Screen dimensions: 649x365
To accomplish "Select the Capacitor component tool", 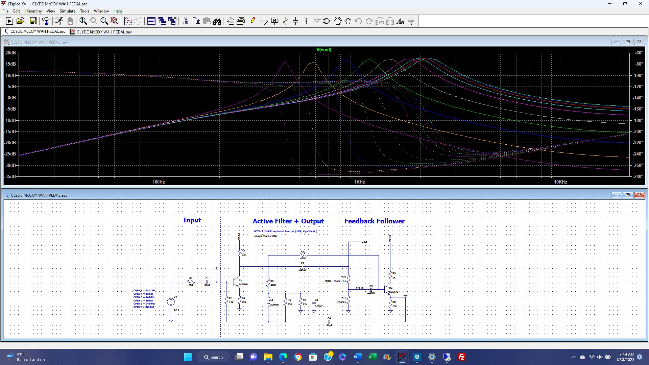I will tap(295, 21).
